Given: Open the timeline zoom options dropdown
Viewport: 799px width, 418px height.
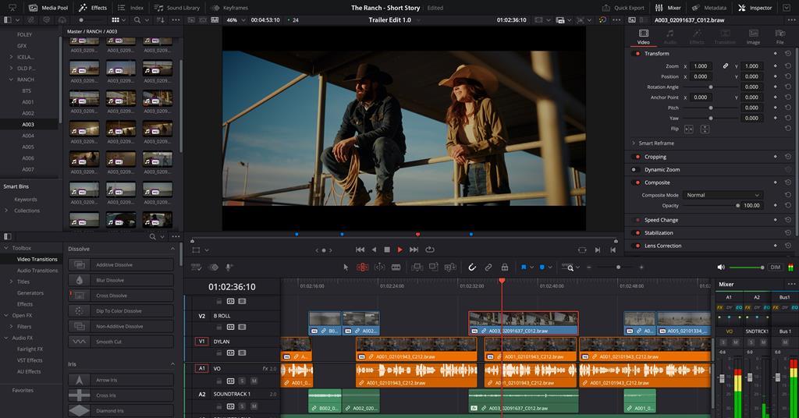Looking at the screenshot, I should tap(577, 267).
